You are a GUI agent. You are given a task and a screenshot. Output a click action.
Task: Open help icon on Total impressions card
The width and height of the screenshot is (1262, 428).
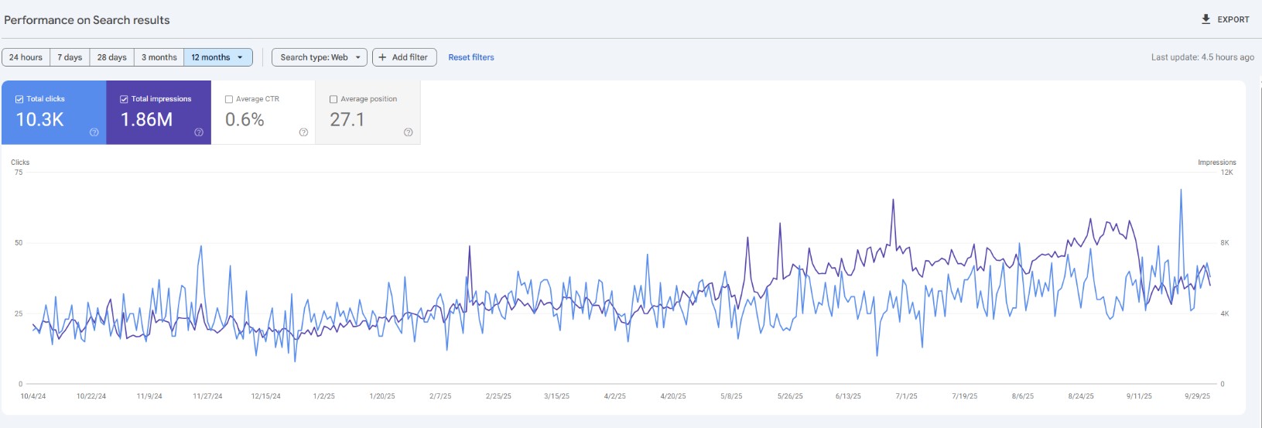(x=199, y=132)
